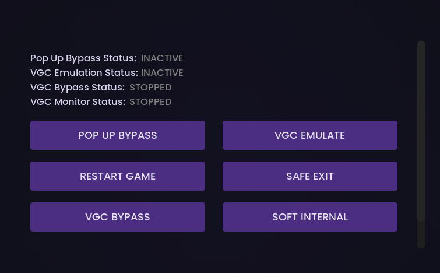Click the SAFE EXIT button
This screenshot has height=273, width=440.
point(310,176)
